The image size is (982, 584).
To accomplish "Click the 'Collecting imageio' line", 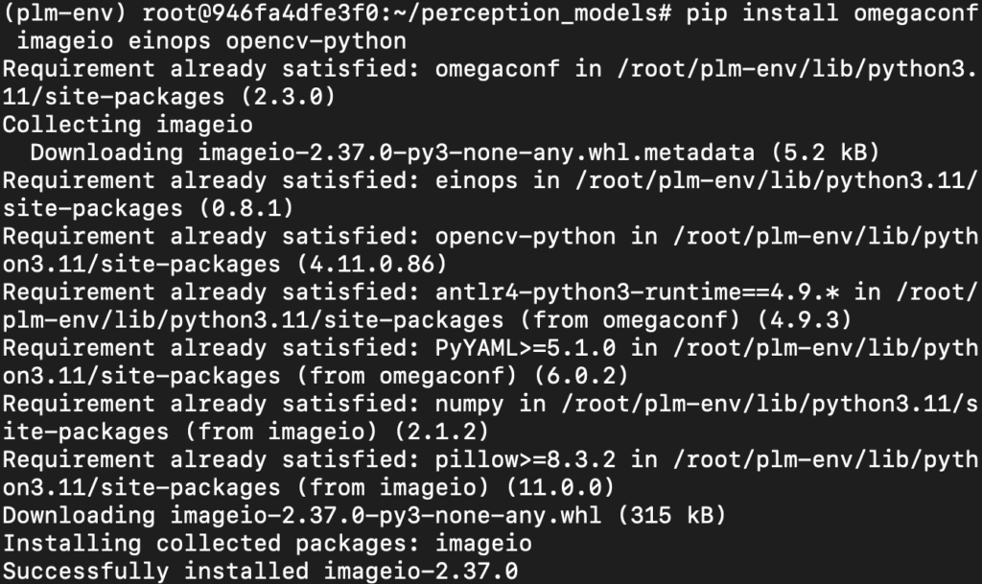I will 128,125.
